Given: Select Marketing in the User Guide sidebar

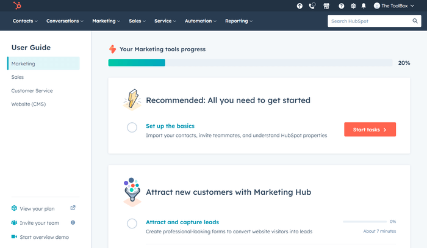Looking at the screenshot, I should tap(43, 64).
